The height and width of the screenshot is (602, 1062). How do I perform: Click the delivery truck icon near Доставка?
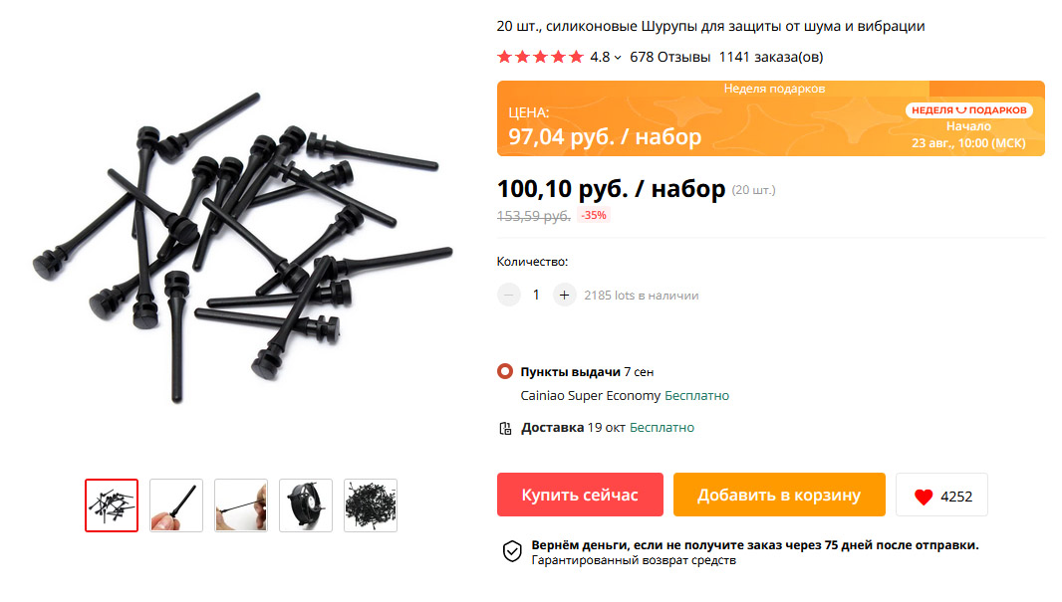click(505, 428)
